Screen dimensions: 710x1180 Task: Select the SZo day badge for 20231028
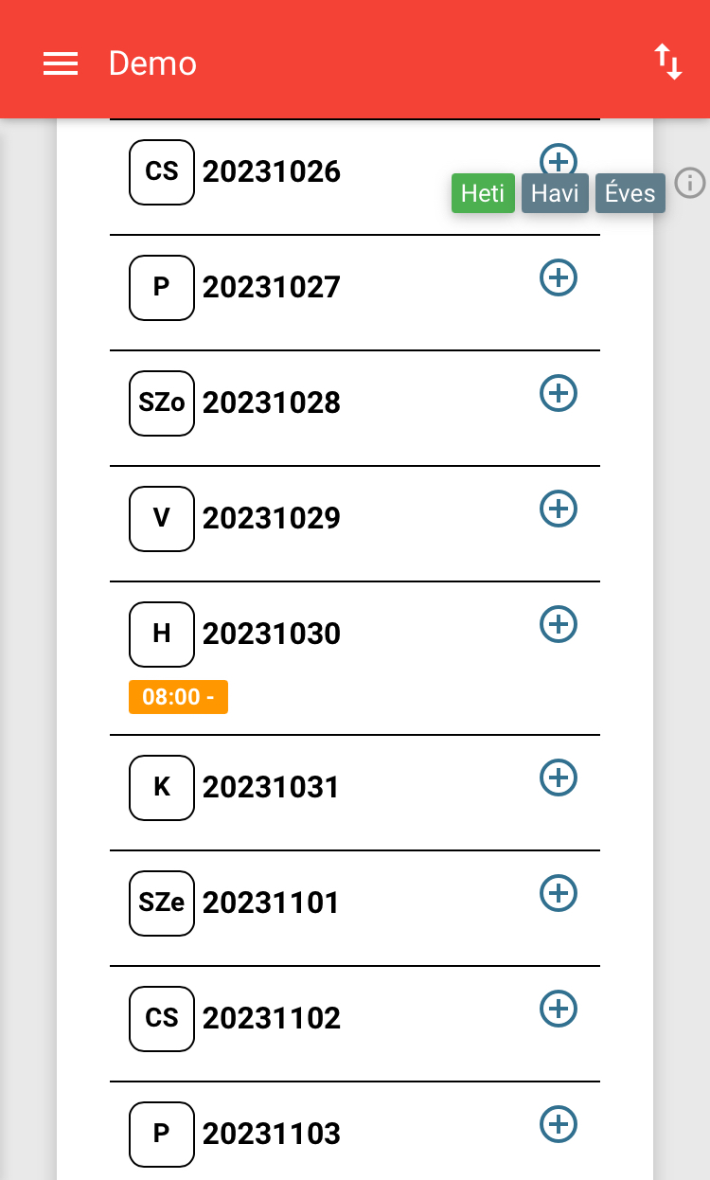162,403
